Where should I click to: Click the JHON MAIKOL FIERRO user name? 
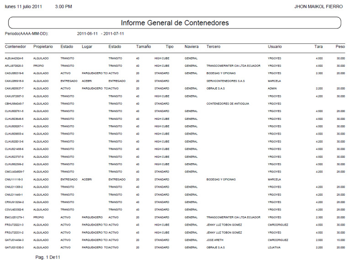(x=319, y=6)
